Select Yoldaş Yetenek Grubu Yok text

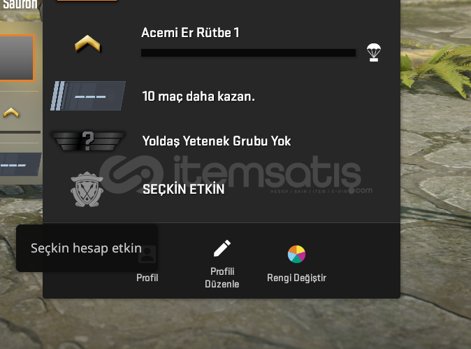tap(217, 141)
